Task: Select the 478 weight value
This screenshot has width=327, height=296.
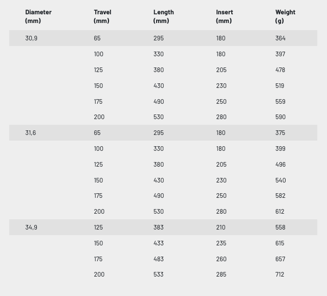Action: tap(280, 70)
